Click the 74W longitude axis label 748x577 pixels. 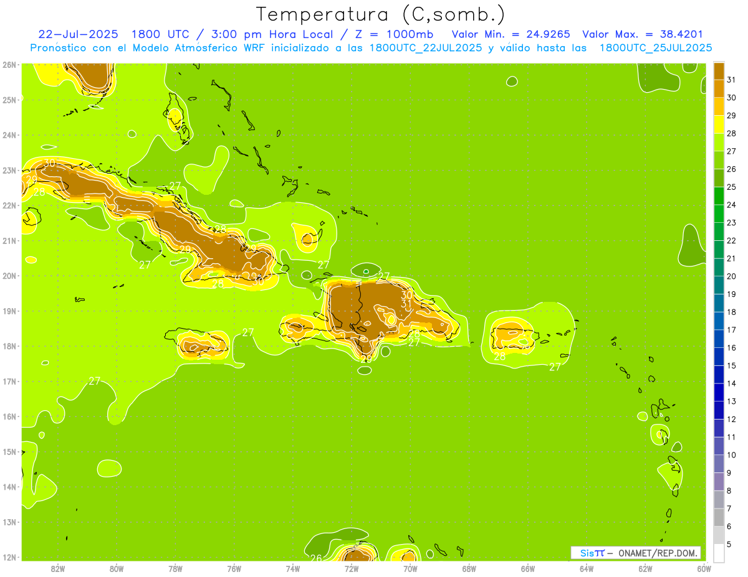point(293,568)
